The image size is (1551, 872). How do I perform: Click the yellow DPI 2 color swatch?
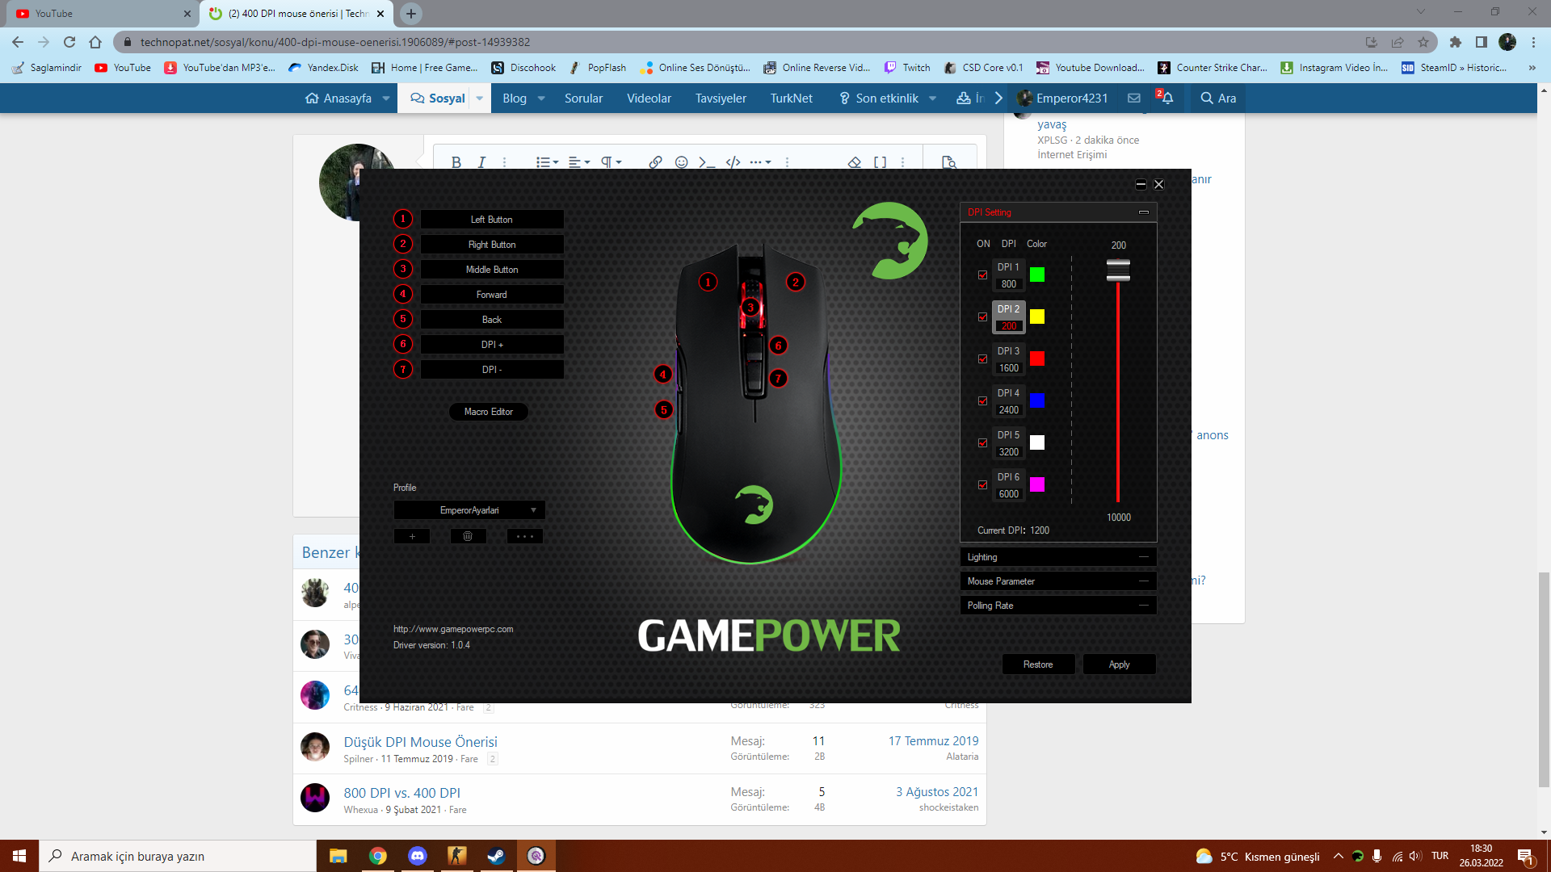click(1037, 317)
